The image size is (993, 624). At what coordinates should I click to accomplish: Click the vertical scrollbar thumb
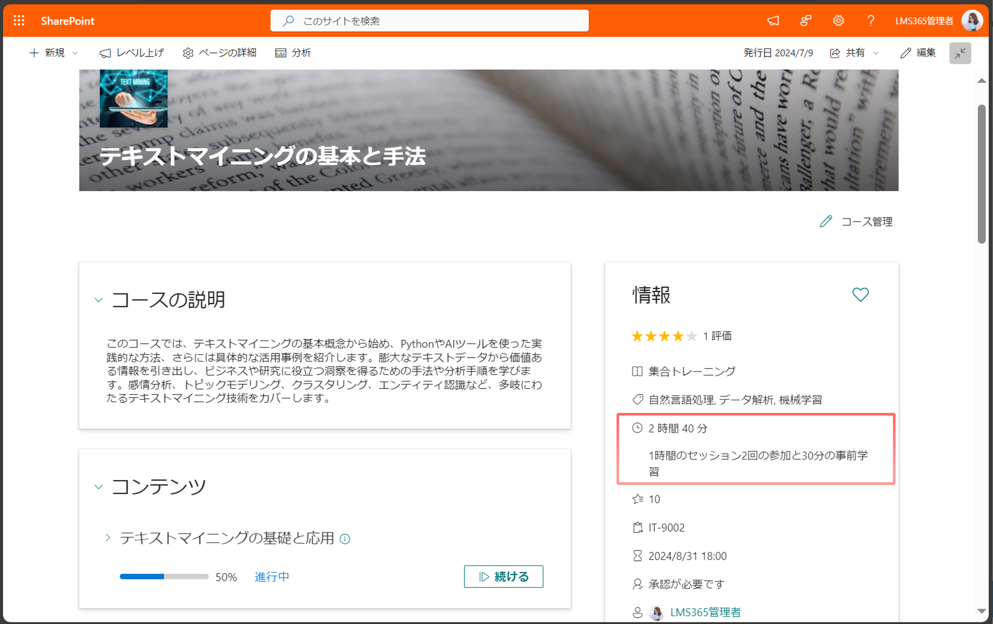(x=981, y=174)
